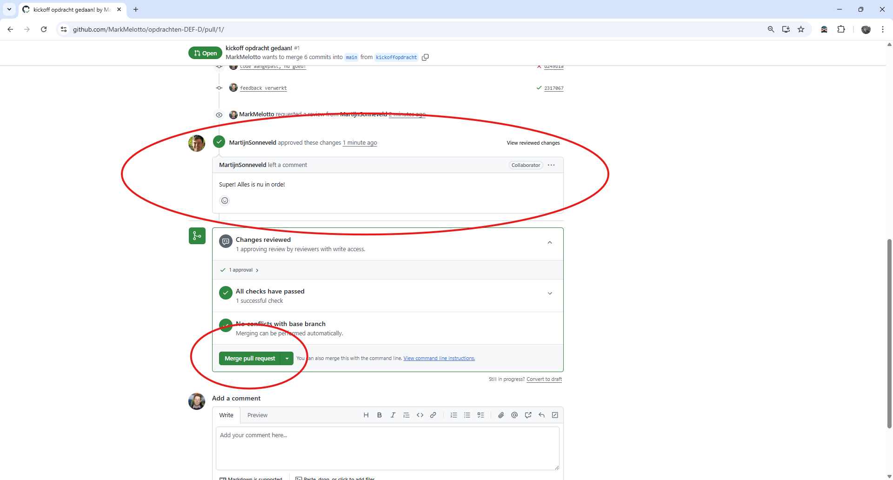893x480 pixels.
Task: Add a link in comment editor
Action: (x=433, y=415)
